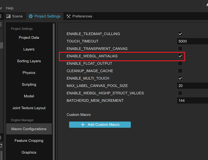
Task: Go to Sorting Layers settings
Action: [x=29, y=61]
